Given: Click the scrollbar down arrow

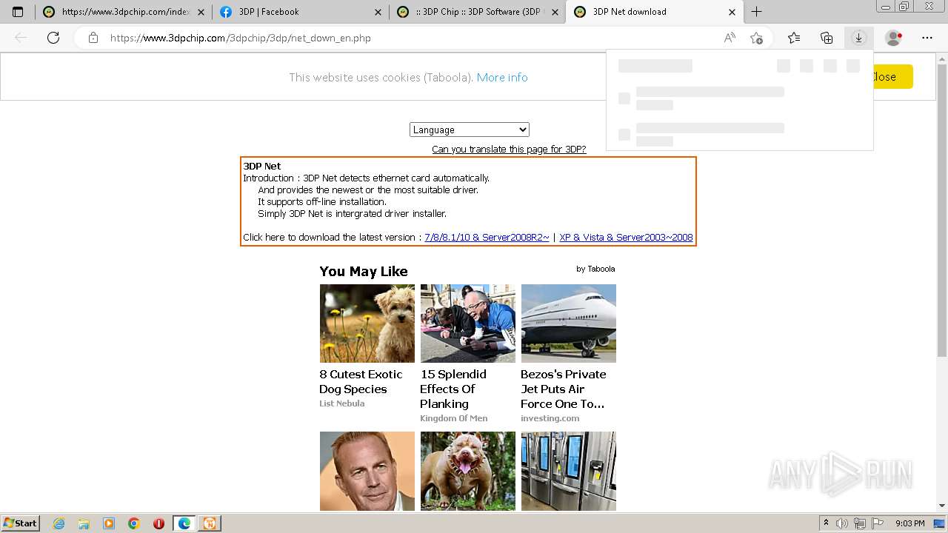Looking at the screenshot, I should [942, 506].
